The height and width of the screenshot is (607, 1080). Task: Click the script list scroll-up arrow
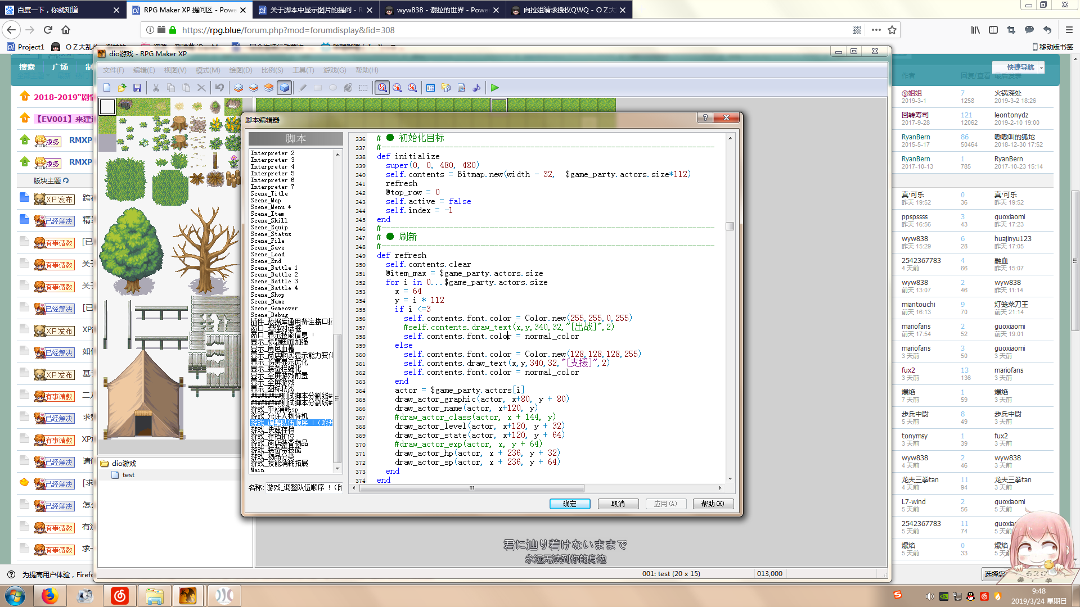point(337,155)
